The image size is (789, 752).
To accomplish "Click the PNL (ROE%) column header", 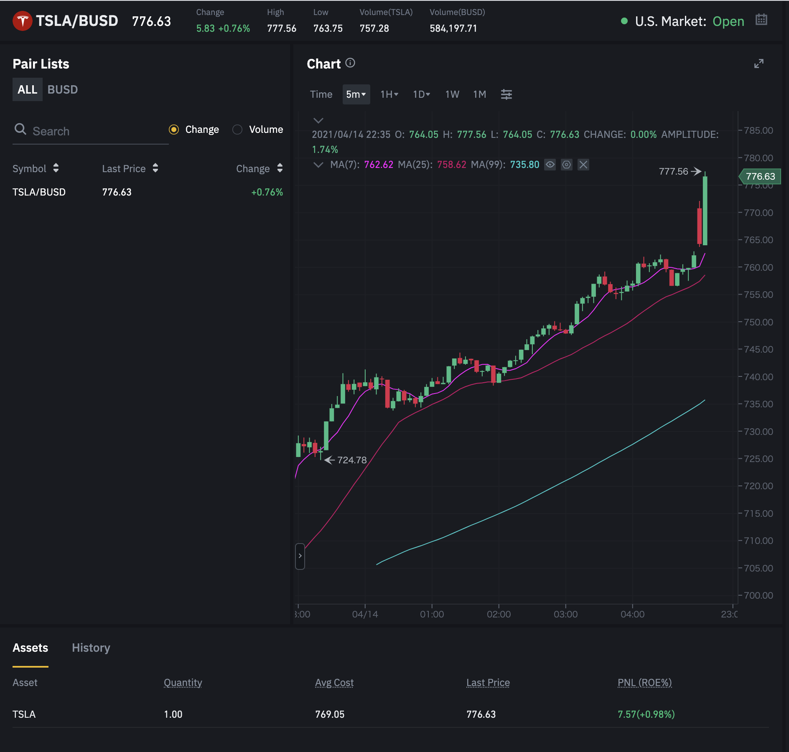I will coord(645,683).
